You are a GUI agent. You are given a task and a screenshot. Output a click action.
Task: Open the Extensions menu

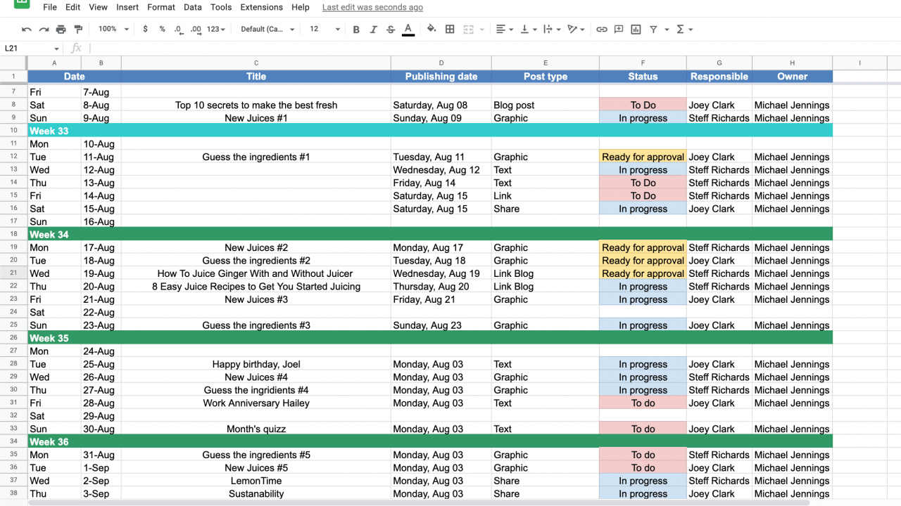(x=261, y=7)
